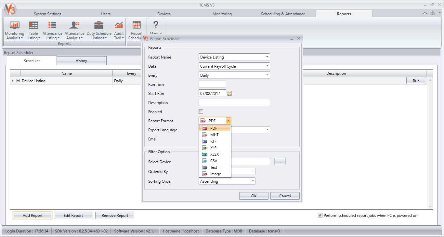Choose XLS format from list
This screenshot has width=444, height=237.
pyautogui.click(x=215, y=148)
